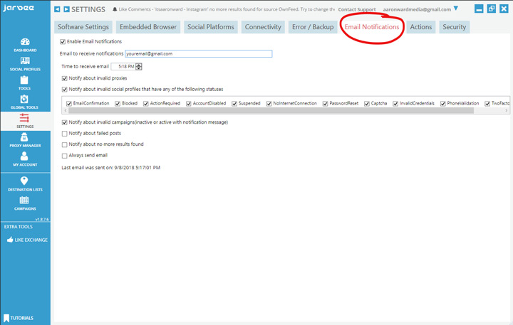This screenshot has height=325, width=513.
Task: Uncheck the InvalidCredentials status
Action: click(x=395, y=104)
